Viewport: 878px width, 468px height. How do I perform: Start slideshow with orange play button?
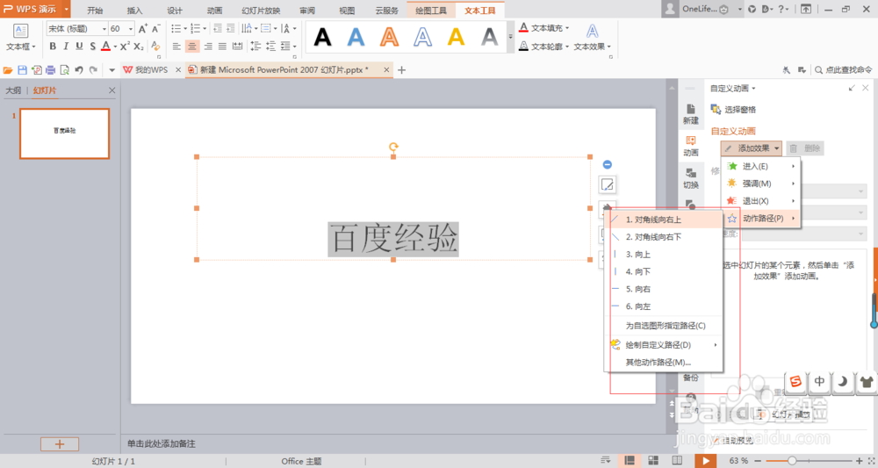706,460
